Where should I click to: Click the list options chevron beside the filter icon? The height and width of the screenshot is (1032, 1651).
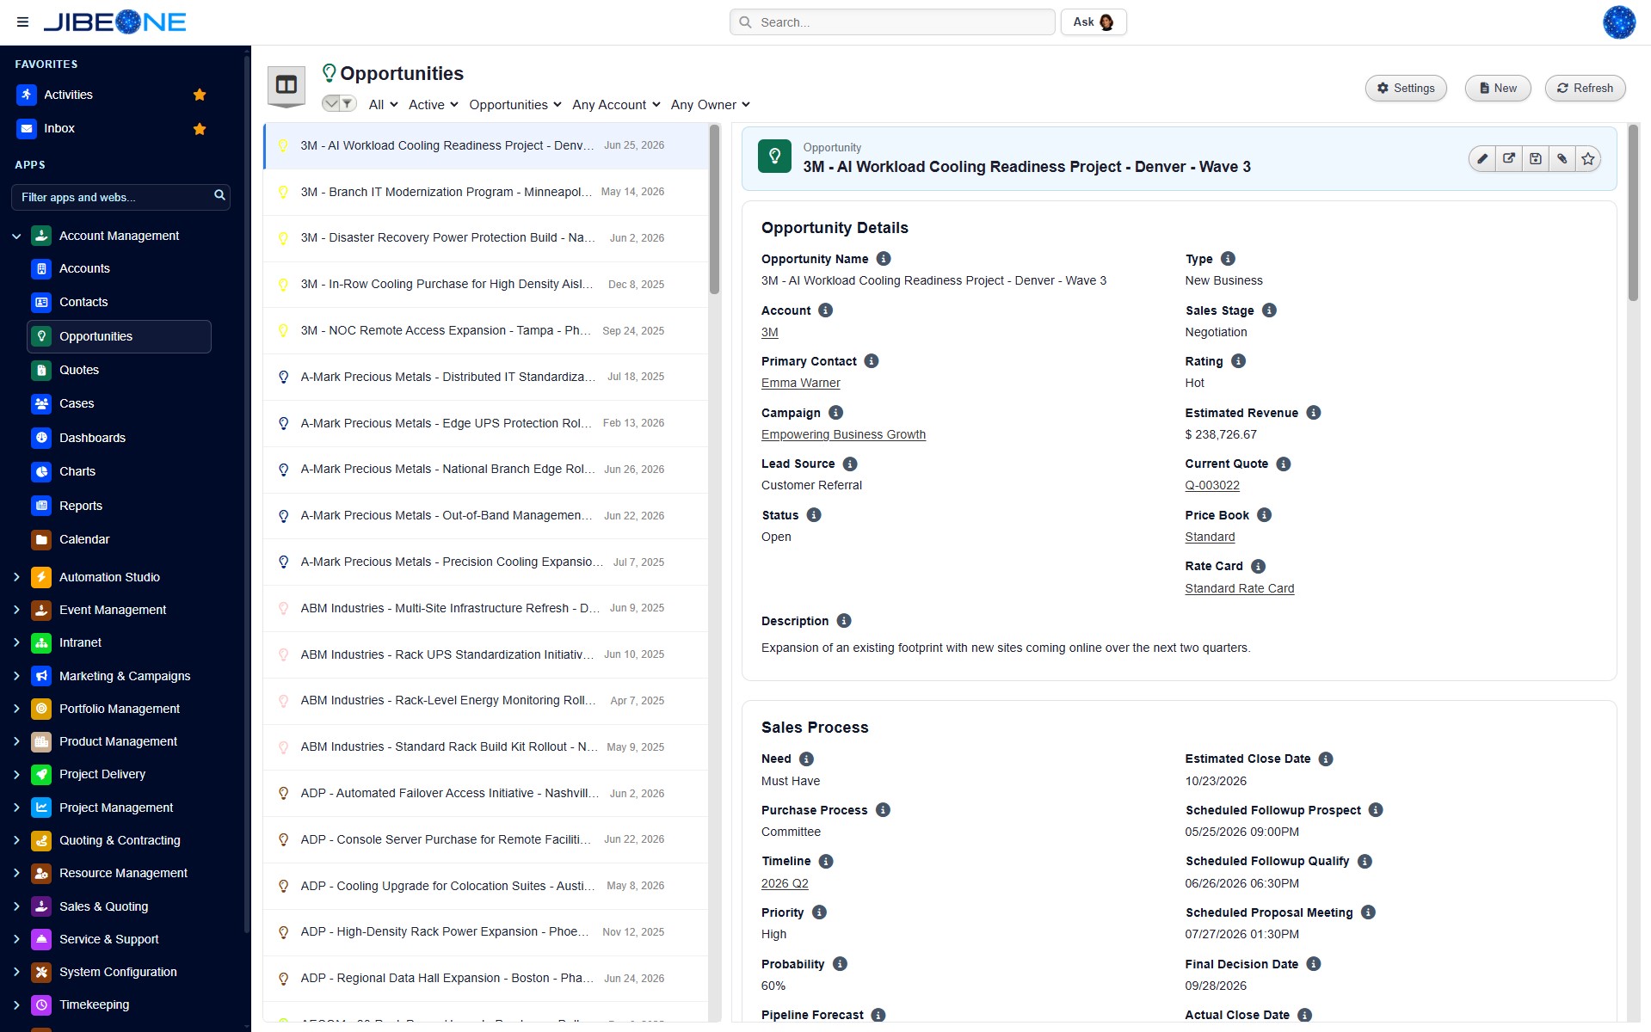pyautogui.click(x=330, y=104)
